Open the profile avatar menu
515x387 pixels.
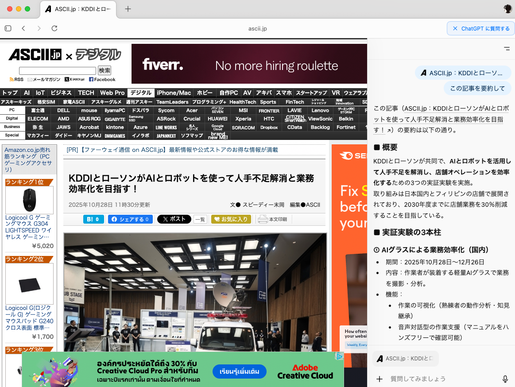pyautogui.click(x=507, y=9)
